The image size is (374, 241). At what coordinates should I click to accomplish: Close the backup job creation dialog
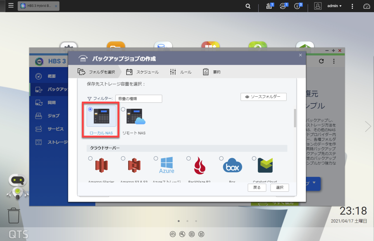point(300,55)
